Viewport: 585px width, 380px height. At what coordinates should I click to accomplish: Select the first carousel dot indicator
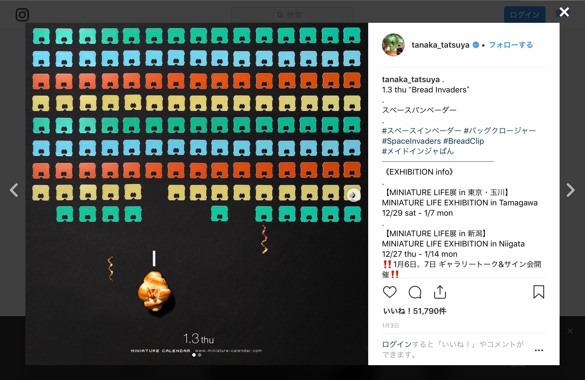point(194,355)
